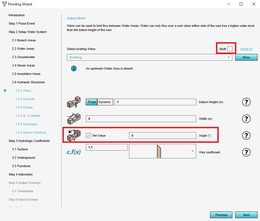The width and height of the screenshot is (260, 221).
Task: Click the weir width illustration icon
Action: point(74,119)
